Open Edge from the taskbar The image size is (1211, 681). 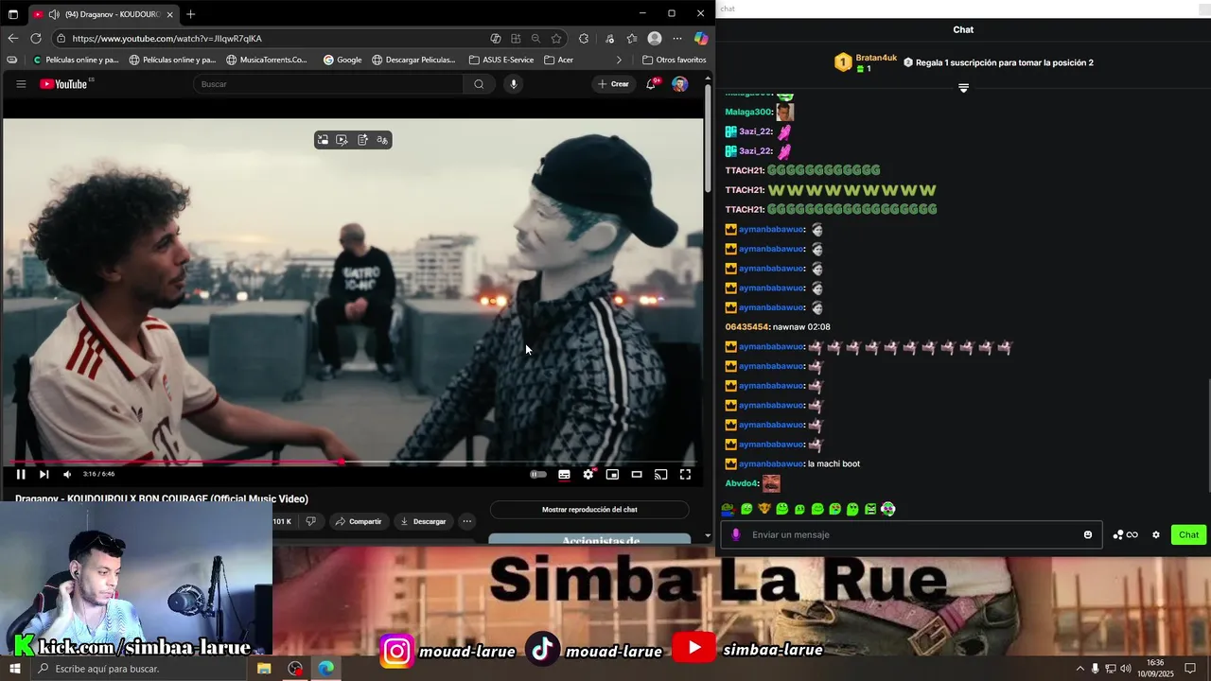point(326,669)
